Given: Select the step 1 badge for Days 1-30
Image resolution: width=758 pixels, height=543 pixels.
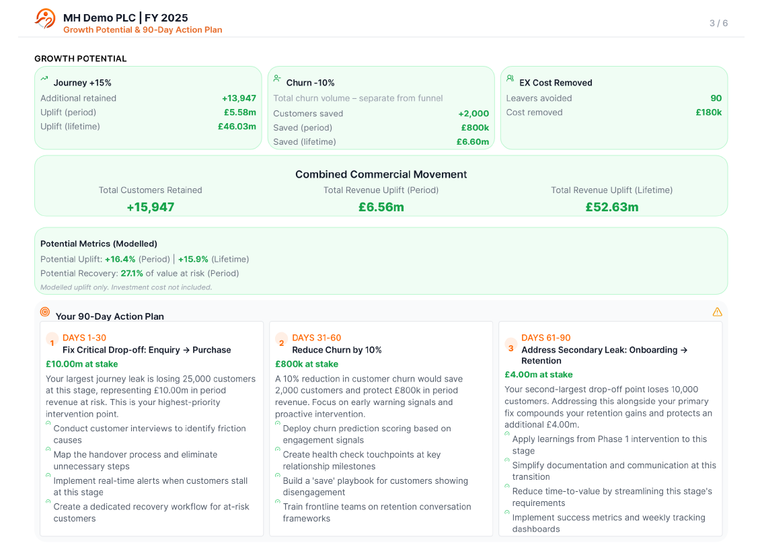Looking at the screenshot, I should (x=52, y=343).
